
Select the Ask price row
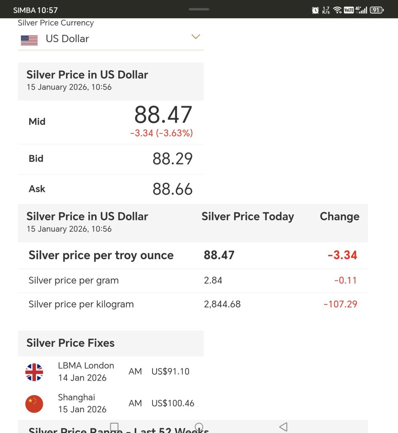[111, 189]
